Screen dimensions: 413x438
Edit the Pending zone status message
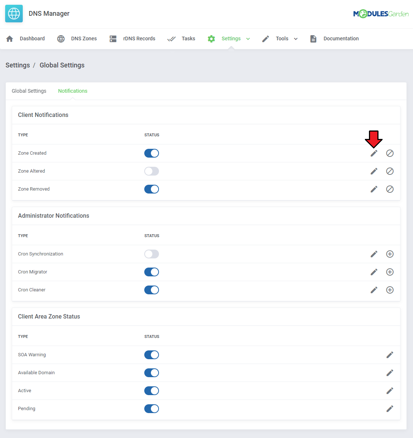tap(390, 409)
